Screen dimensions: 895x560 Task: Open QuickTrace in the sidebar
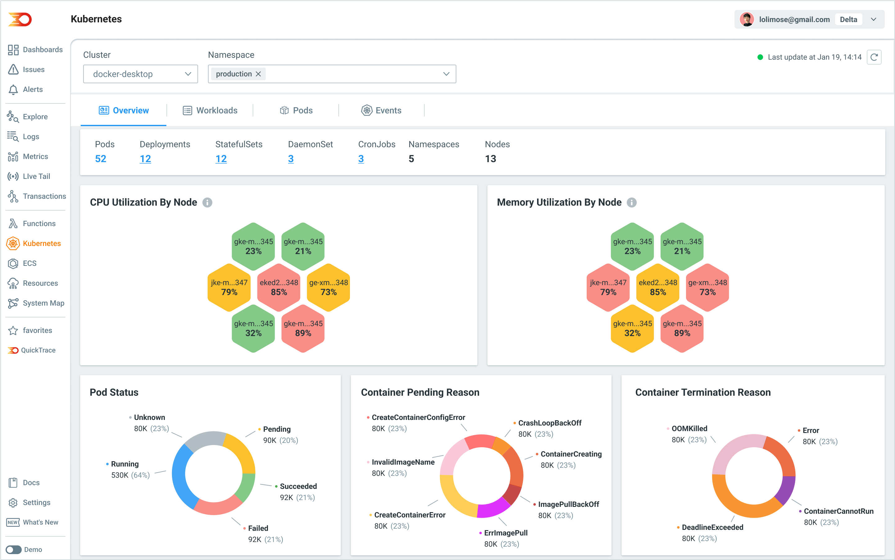pos(38,350)
